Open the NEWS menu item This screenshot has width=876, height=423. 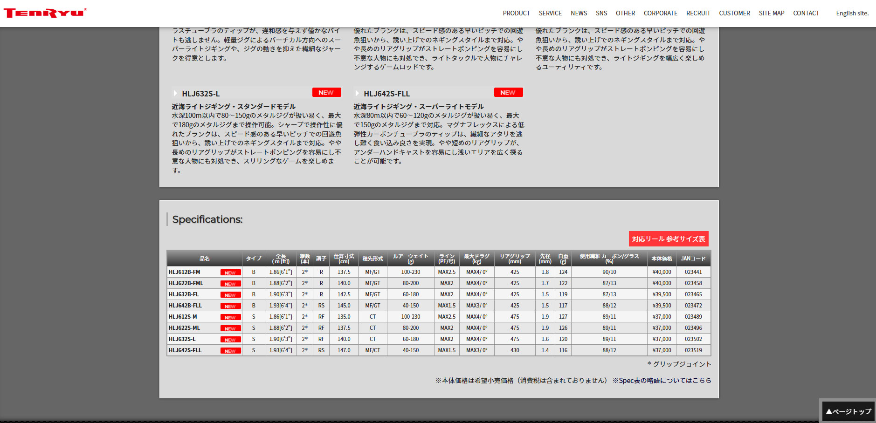579,13
